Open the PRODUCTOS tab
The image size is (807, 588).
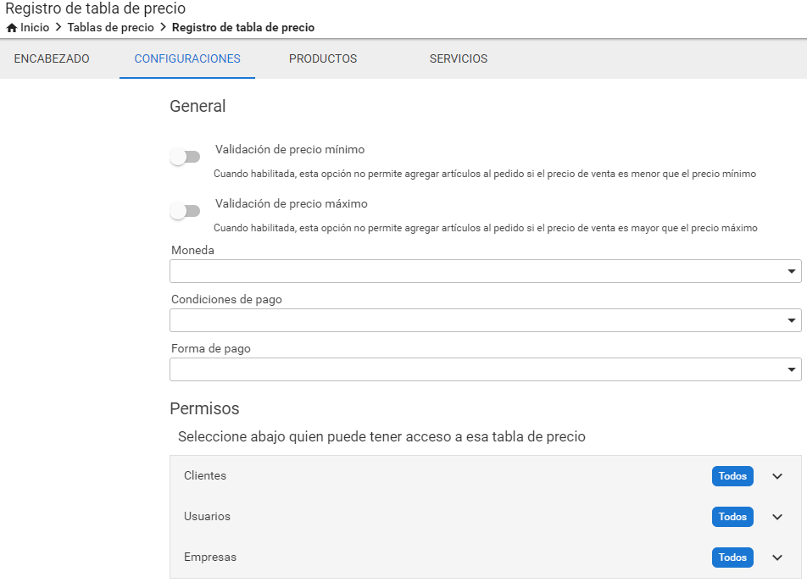point(323,58)
